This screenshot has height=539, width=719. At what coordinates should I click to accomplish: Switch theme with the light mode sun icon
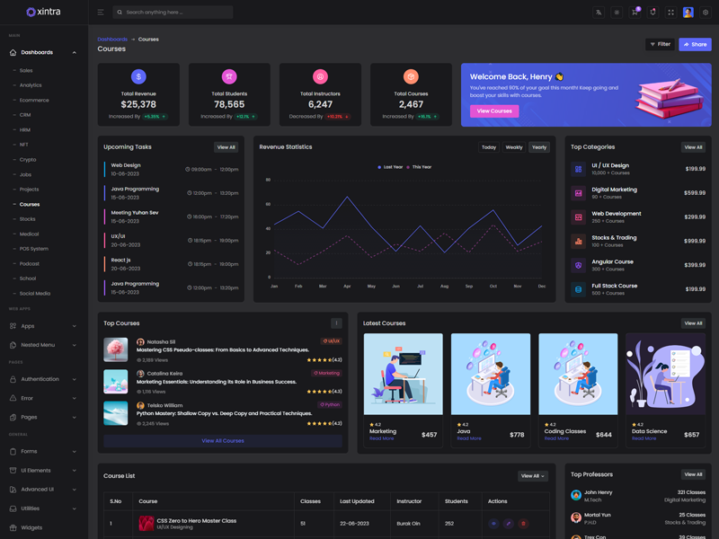coord(617,13)
